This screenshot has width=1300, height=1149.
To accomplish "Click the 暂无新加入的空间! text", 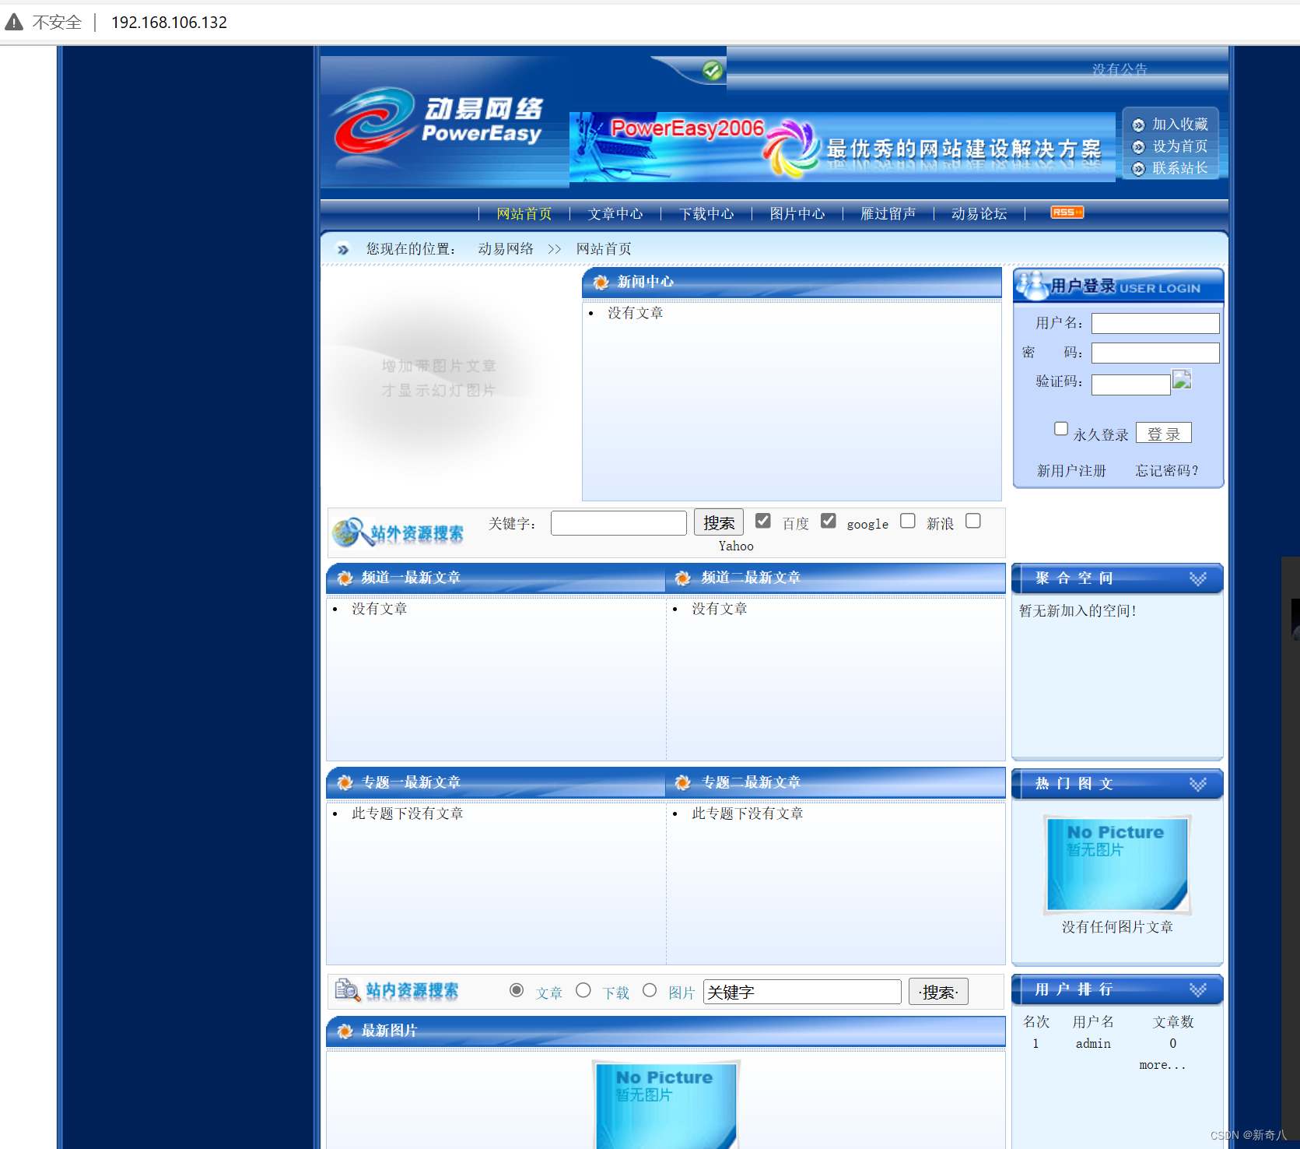I will click(1078, 611).
